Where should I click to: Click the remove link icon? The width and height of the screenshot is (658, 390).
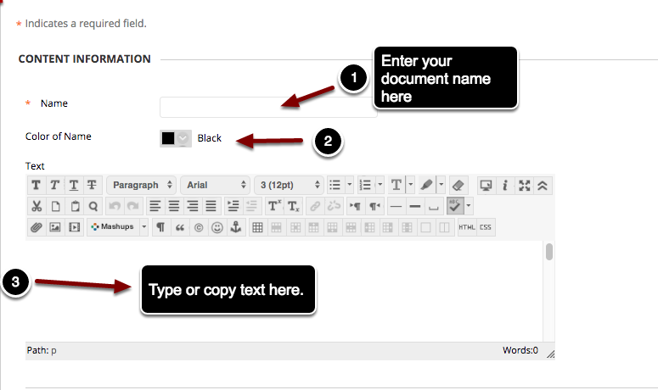(x=334, y=206)
